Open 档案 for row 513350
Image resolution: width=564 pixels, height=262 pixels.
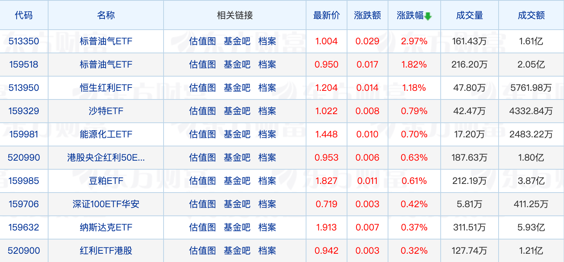pyautogui.click(x=267, y=41)
